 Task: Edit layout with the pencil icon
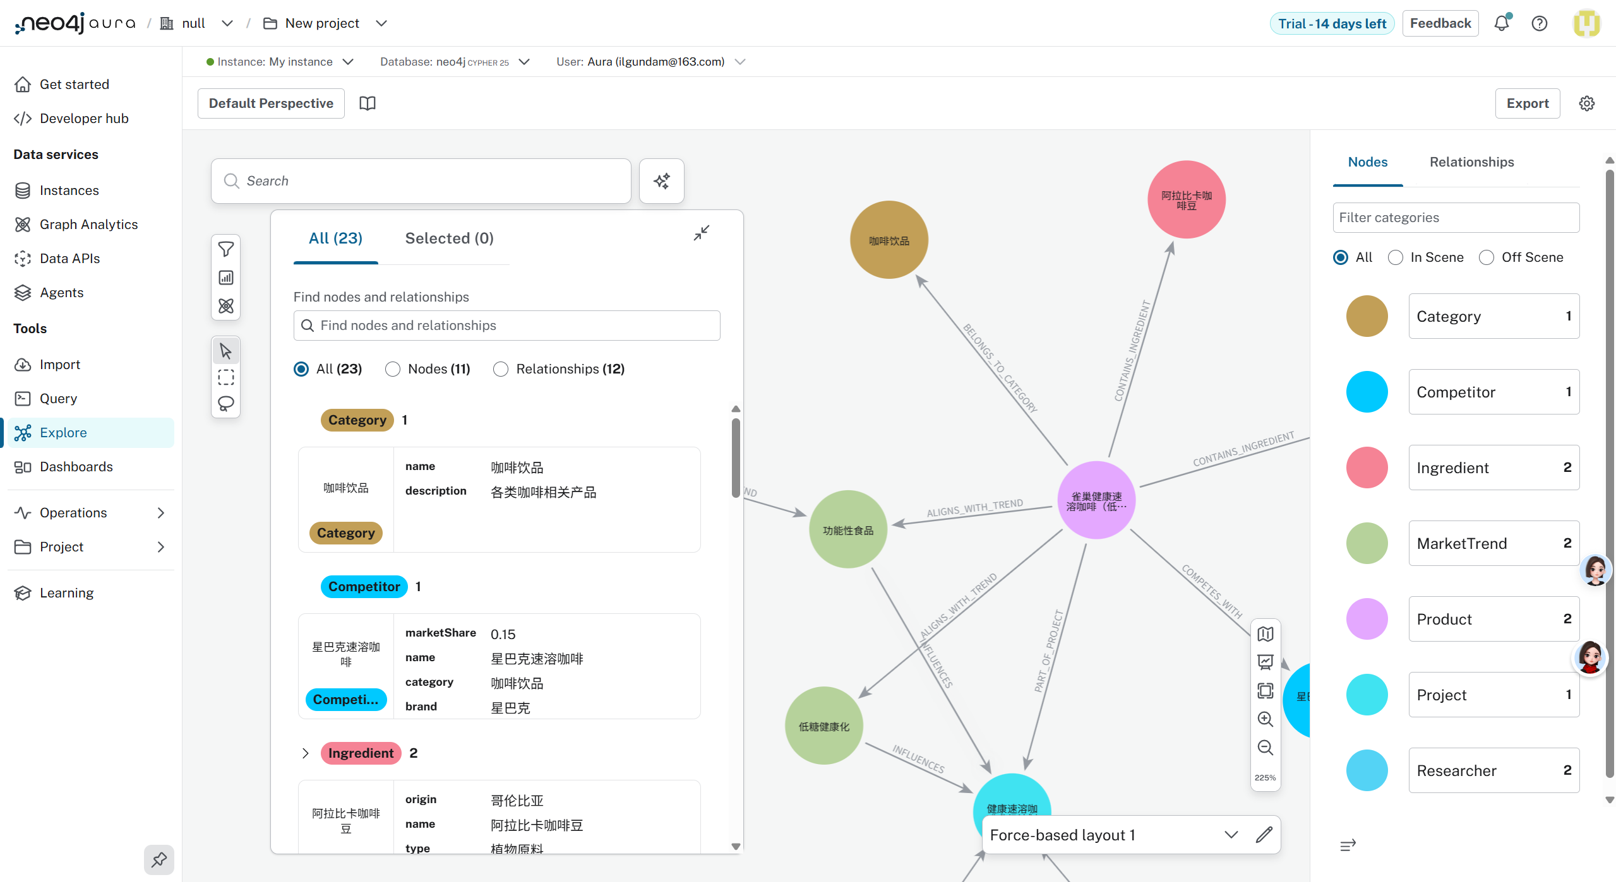[1264, 835]
